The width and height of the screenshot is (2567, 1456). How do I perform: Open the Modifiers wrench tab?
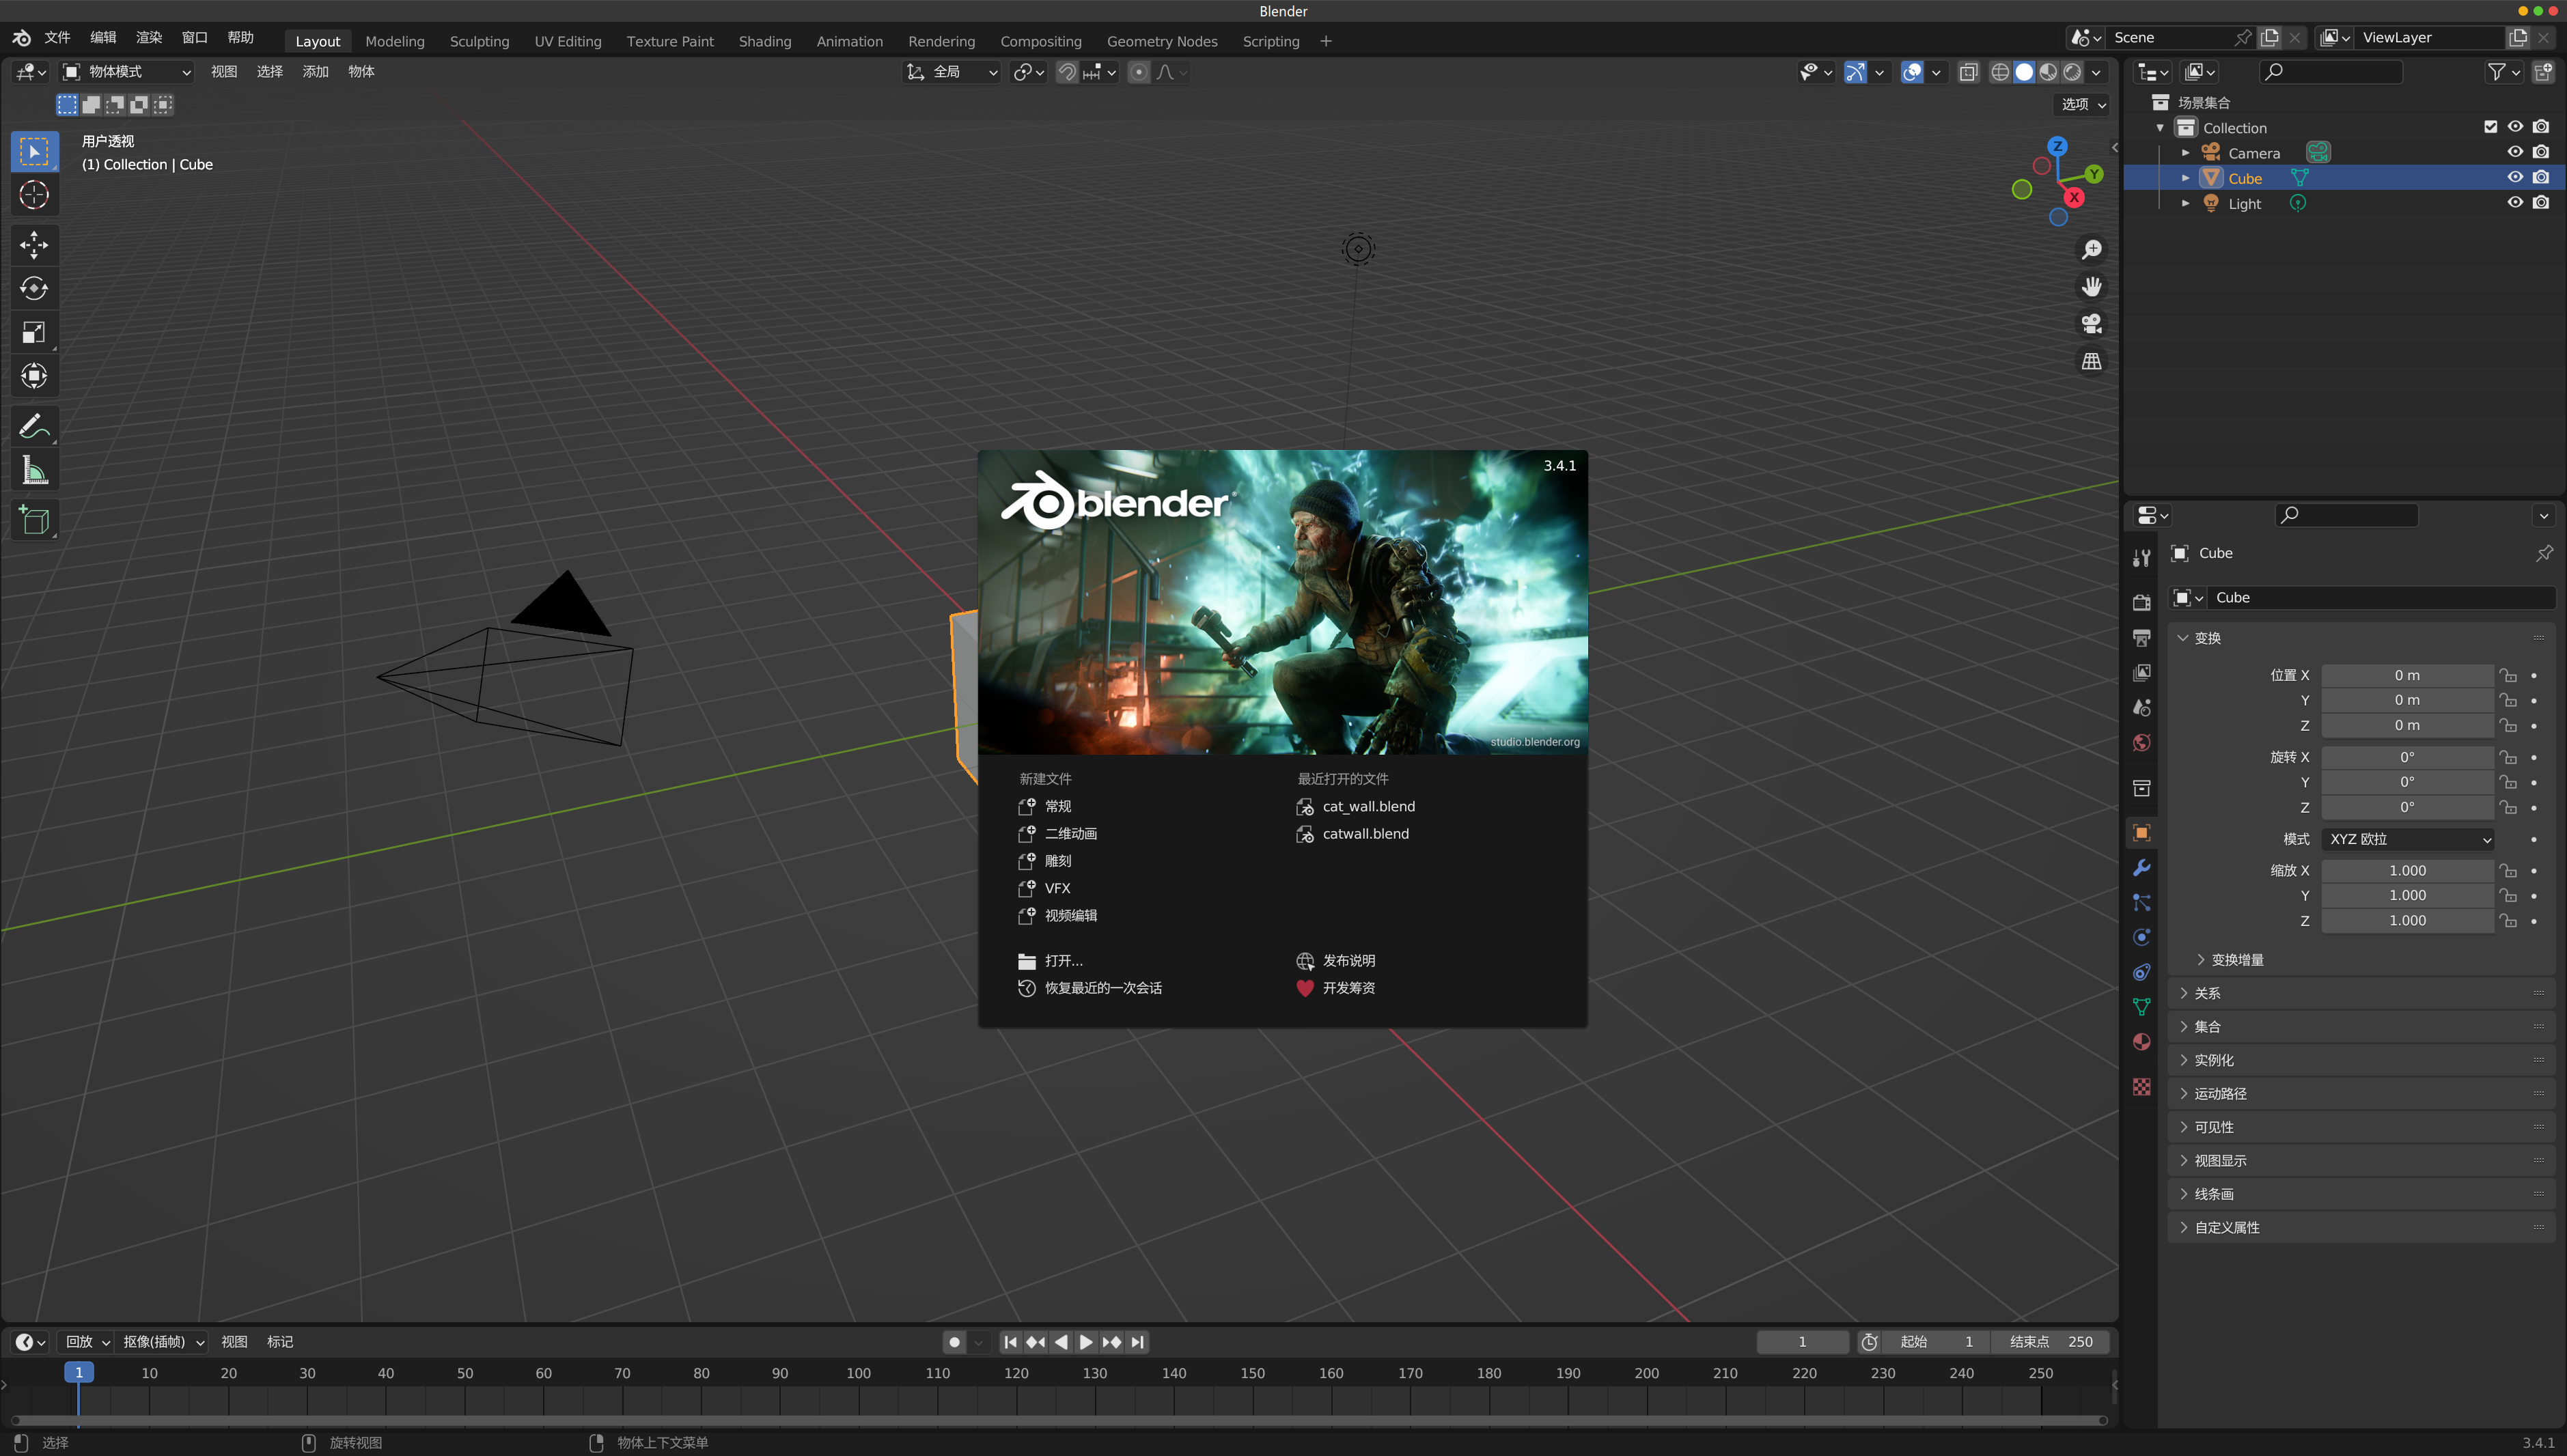(2141, 867)
